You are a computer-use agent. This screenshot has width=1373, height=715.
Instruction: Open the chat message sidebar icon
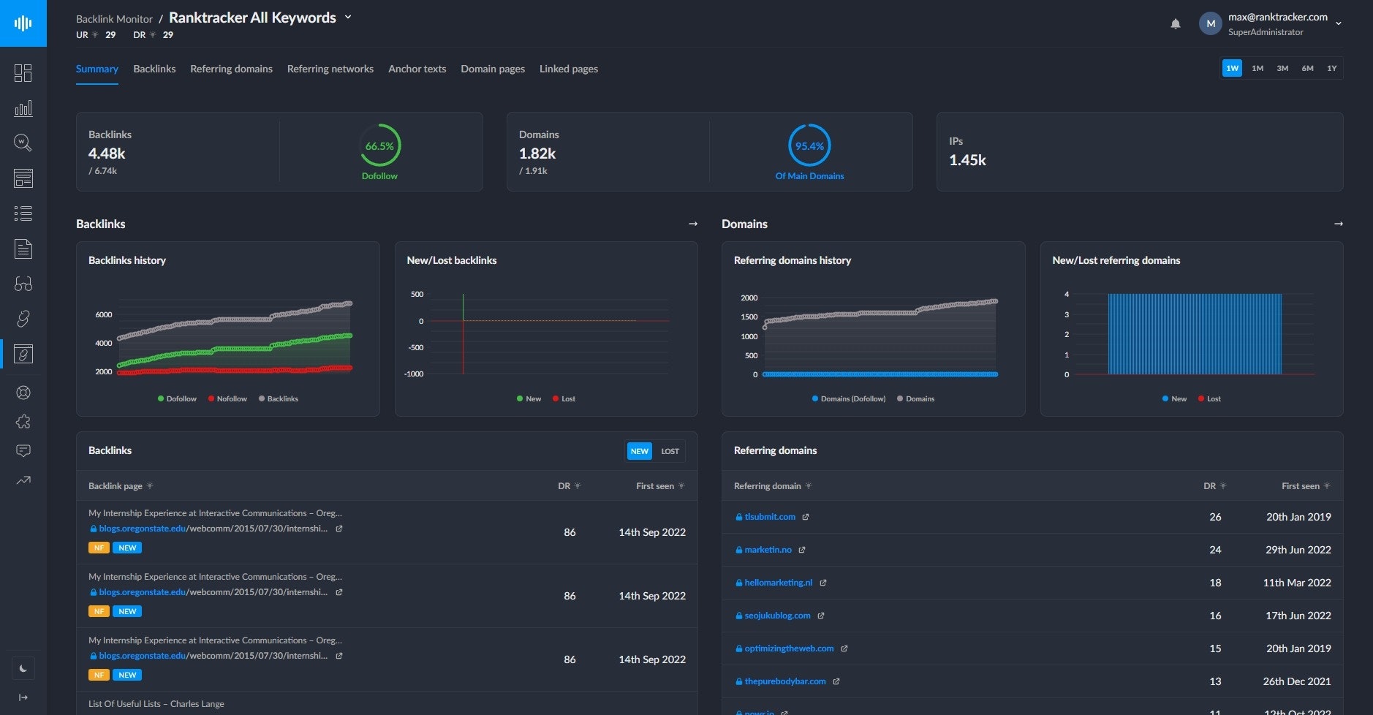23,451
